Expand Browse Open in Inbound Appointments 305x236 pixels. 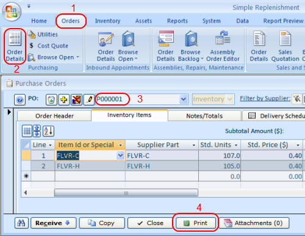pyautogui.click(x=128, y=46)
